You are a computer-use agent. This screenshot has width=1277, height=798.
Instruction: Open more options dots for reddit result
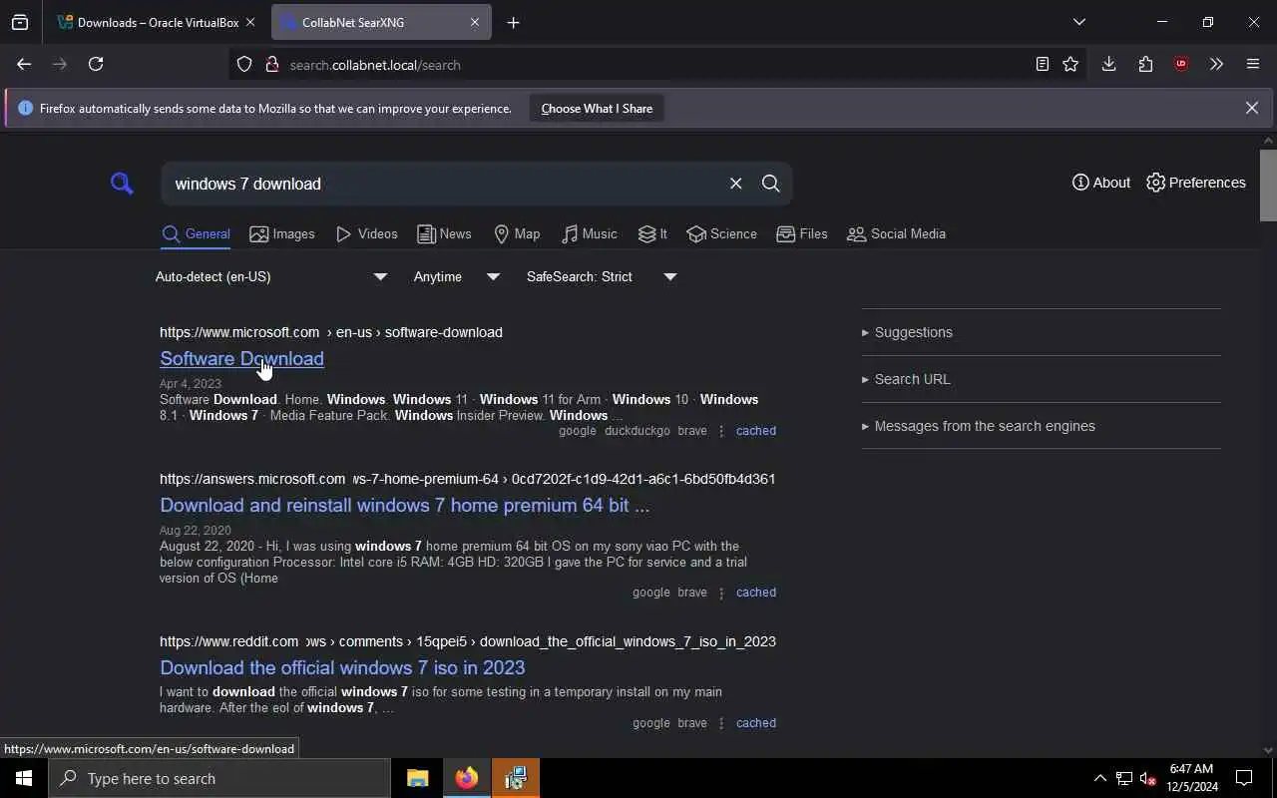721,723
